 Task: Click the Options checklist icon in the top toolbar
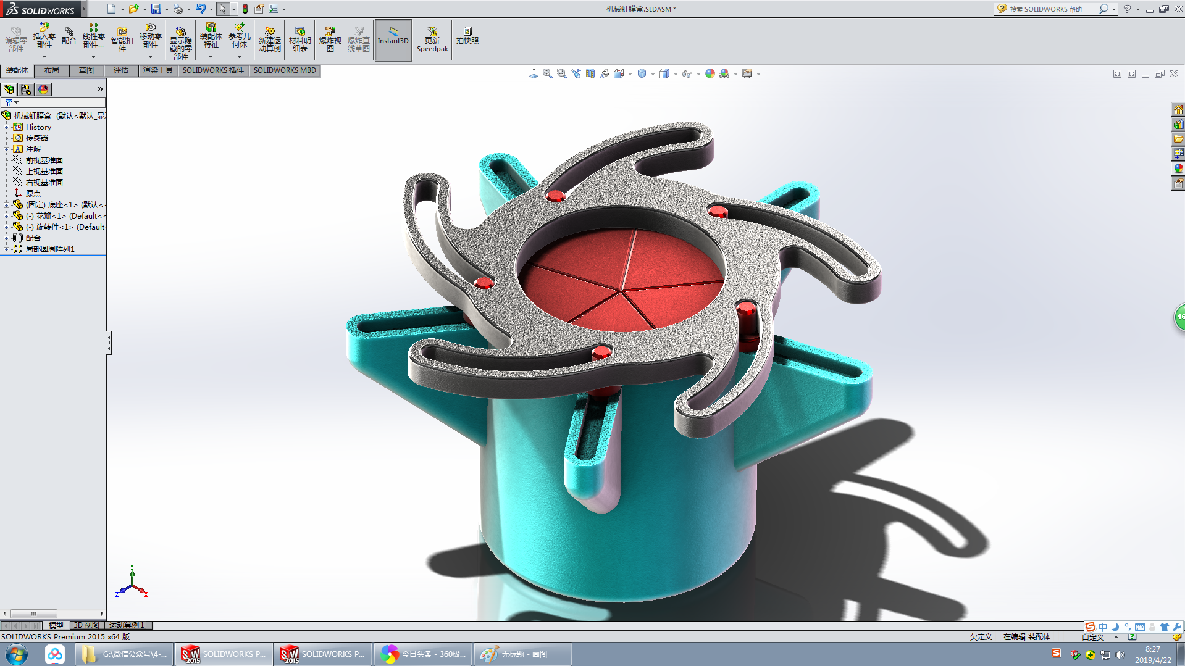point(273,9)
